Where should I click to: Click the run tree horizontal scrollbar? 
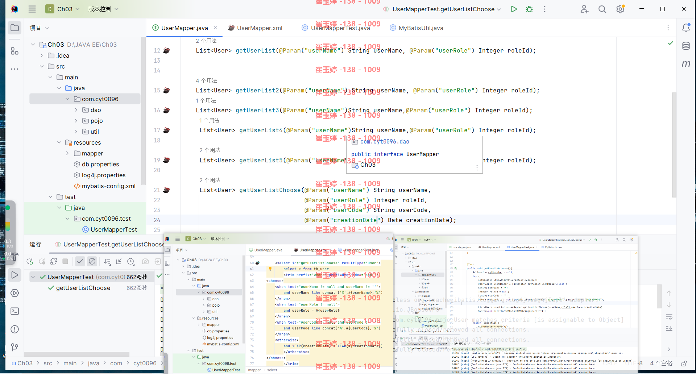click(76, 354)
